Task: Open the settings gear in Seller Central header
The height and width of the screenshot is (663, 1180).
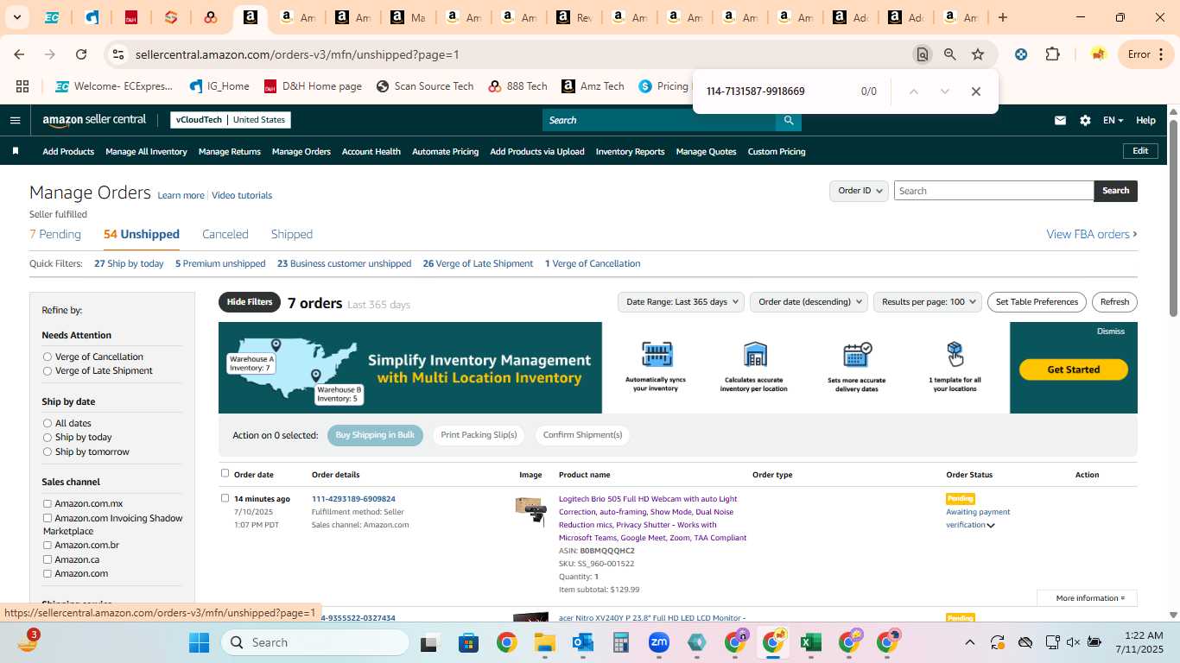Action: tap(1085, 120)
